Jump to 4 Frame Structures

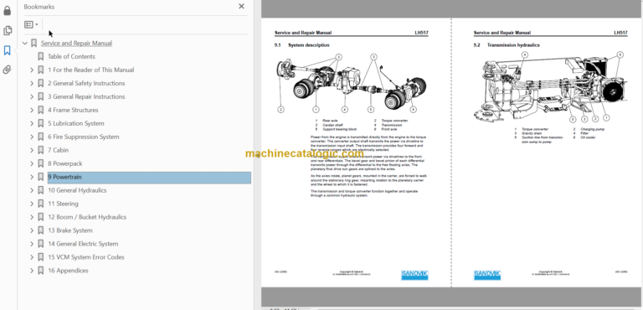coord(73,110)
